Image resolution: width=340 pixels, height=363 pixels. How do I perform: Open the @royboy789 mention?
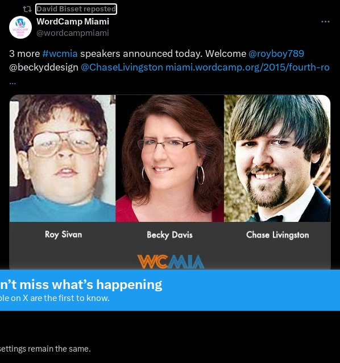[x=276, y=53]
